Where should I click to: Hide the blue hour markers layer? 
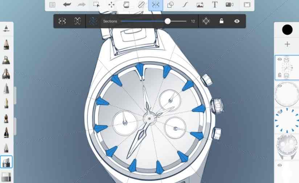[279, 112]
